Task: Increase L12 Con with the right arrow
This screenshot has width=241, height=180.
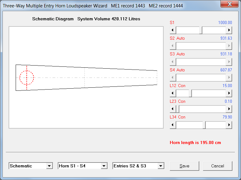Action: [229, 93]
